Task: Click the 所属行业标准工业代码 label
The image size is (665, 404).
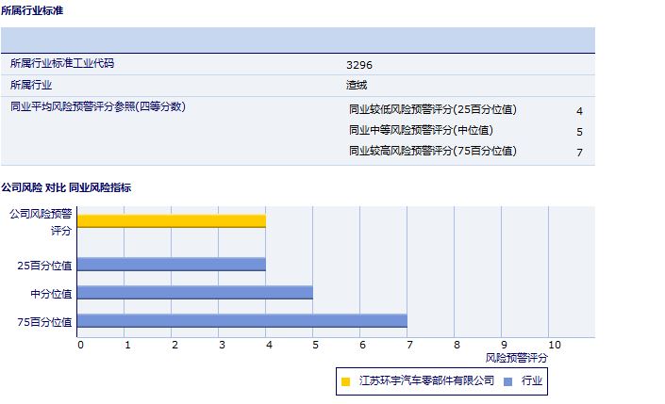Action: pos(62,63)
